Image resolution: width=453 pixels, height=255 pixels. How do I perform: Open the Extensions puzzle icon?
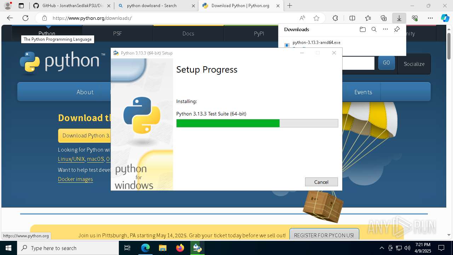click(335, 18)
